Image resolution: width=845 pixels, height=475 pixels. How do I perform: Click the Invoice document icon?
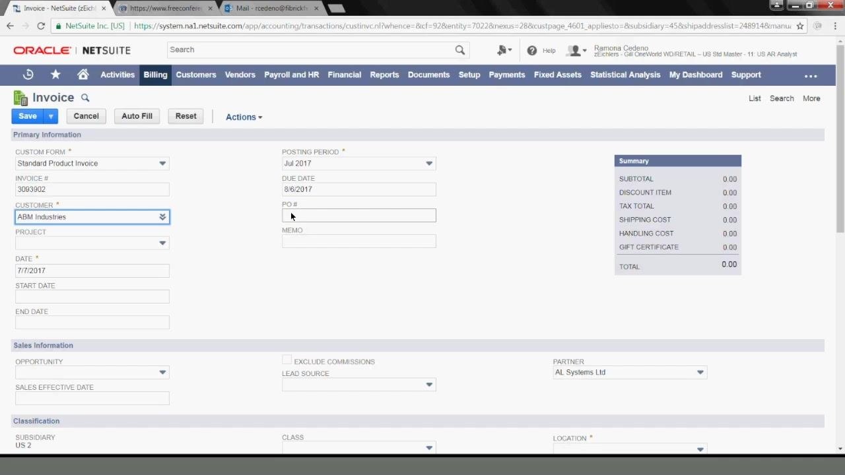coord(20,98)
